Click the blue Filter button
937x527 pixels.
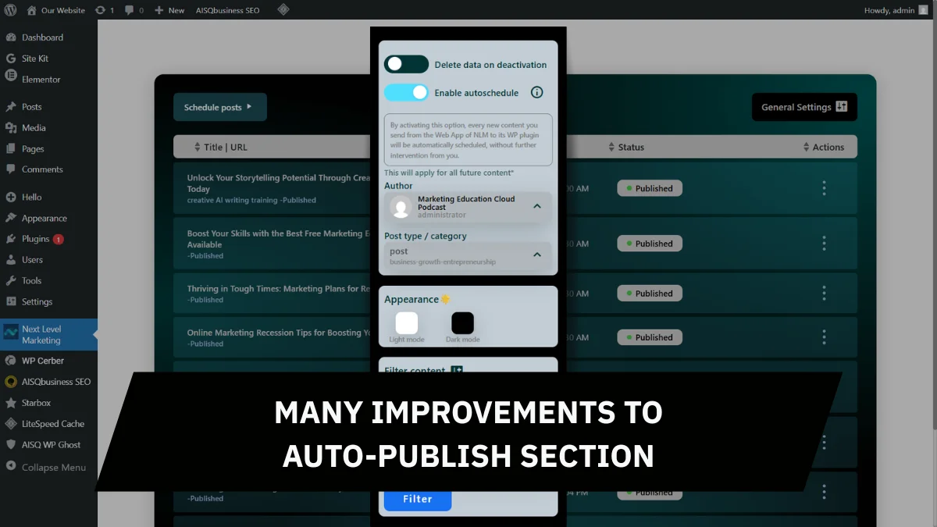[x=417, y=499]
